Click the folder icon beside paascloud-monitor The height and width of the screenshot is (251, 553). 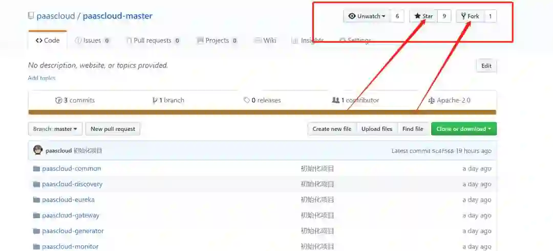pos(36,246)
